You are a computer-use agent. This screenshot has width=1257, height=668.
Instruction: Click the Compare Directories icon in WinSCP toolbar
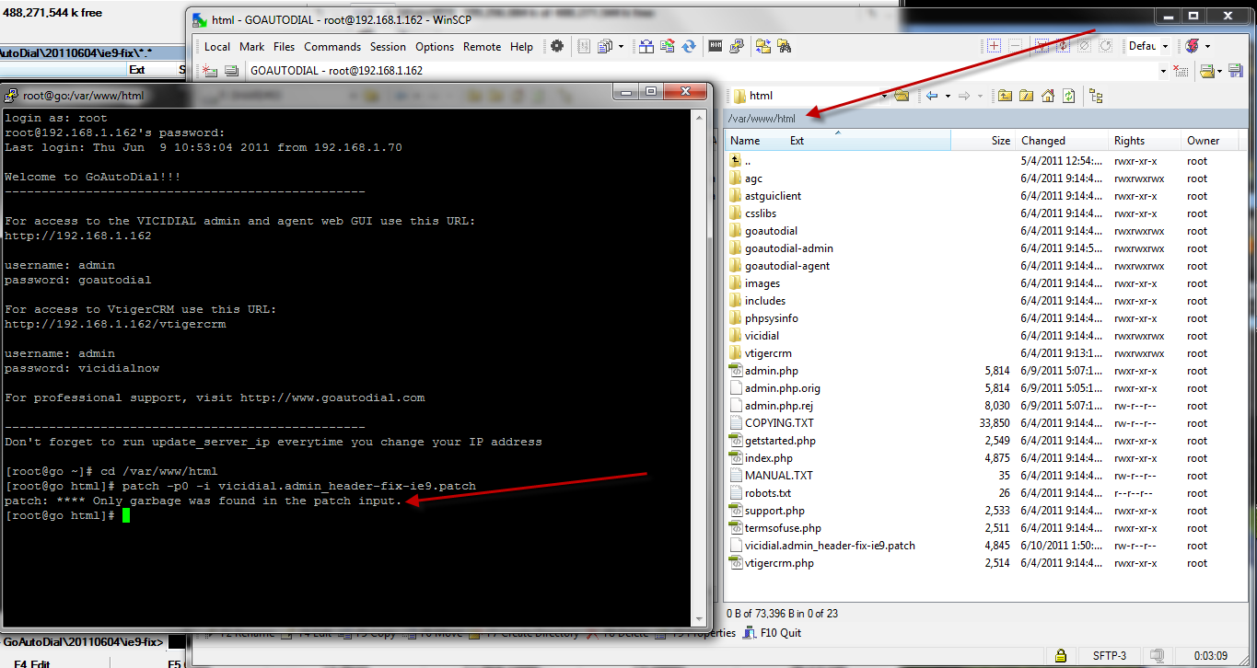646,46
